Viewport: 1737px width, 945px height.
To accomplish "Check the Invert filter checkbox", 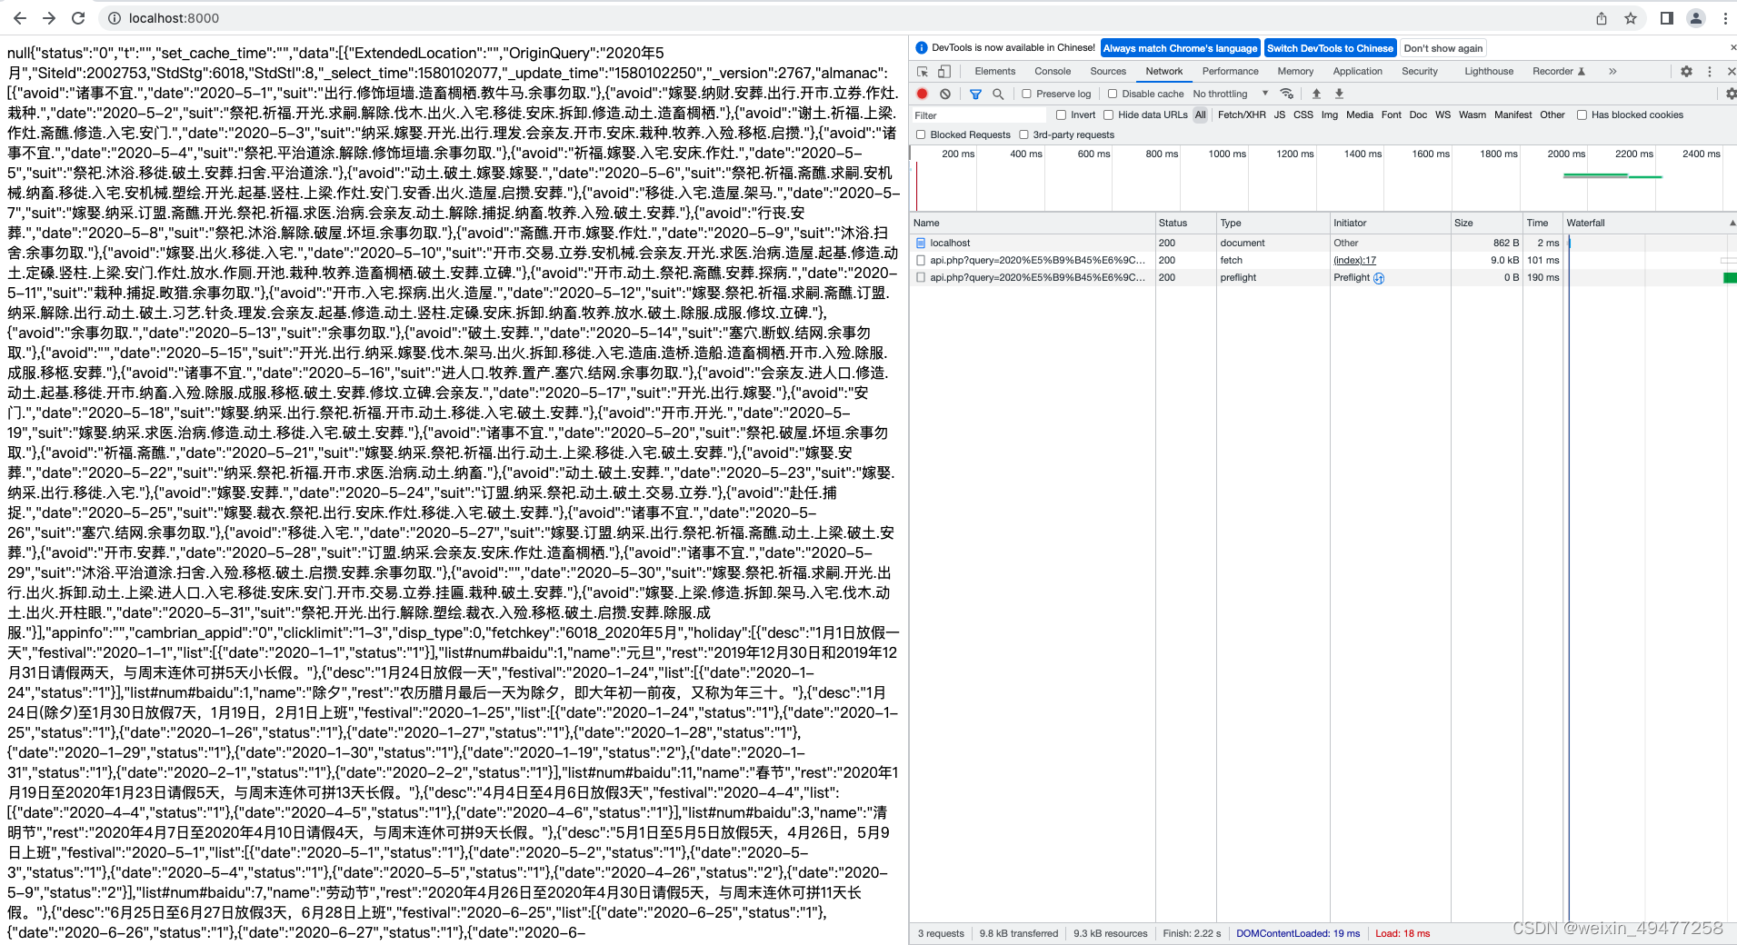I will [1061, 115].
